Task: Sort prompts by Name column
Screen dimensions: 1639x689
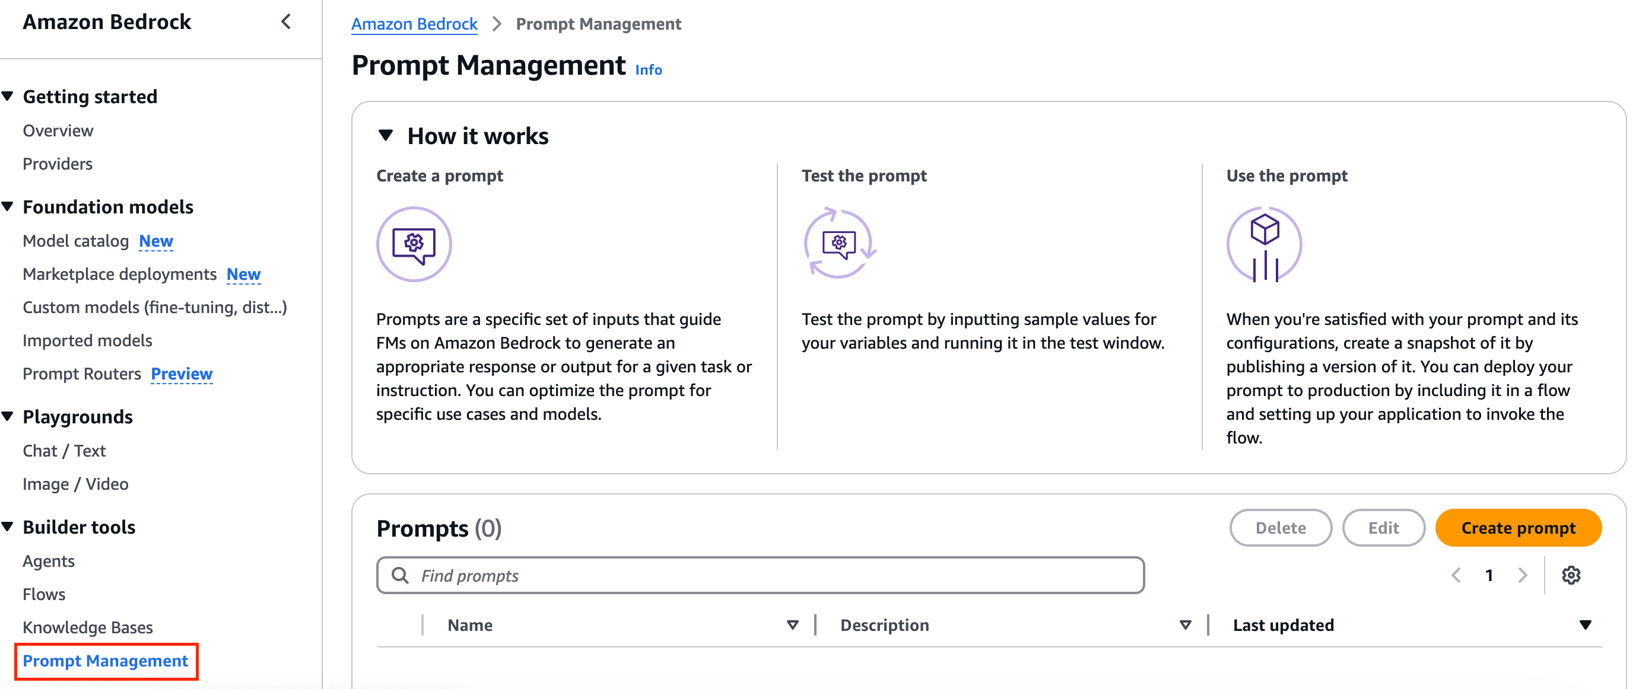Action: [792, 625]
